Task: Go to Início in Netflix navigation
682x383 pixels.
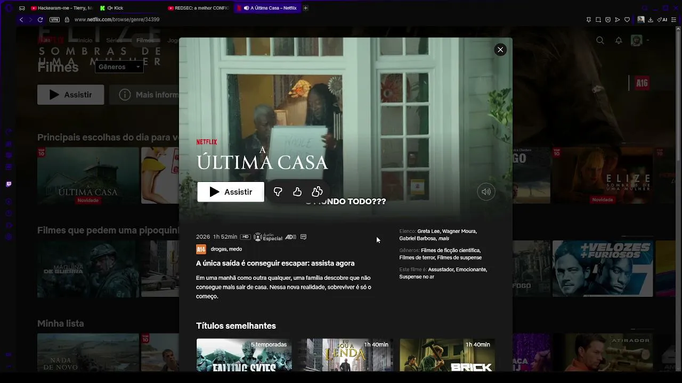Action: (x=85, y=40)
